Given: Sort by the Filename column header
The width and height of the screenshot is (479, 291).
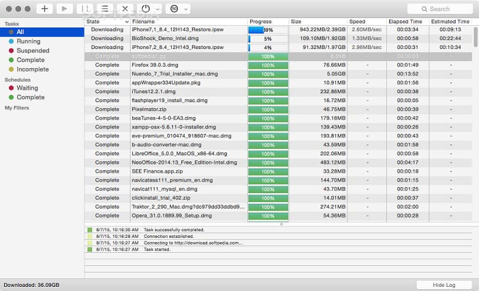Looking at the screenshot, I should 189,22.
